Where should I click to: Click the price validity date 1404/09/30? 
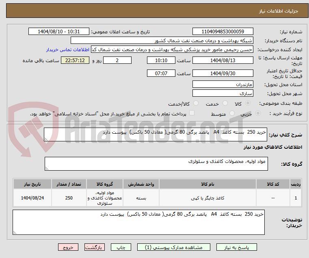tap(223, 74)
